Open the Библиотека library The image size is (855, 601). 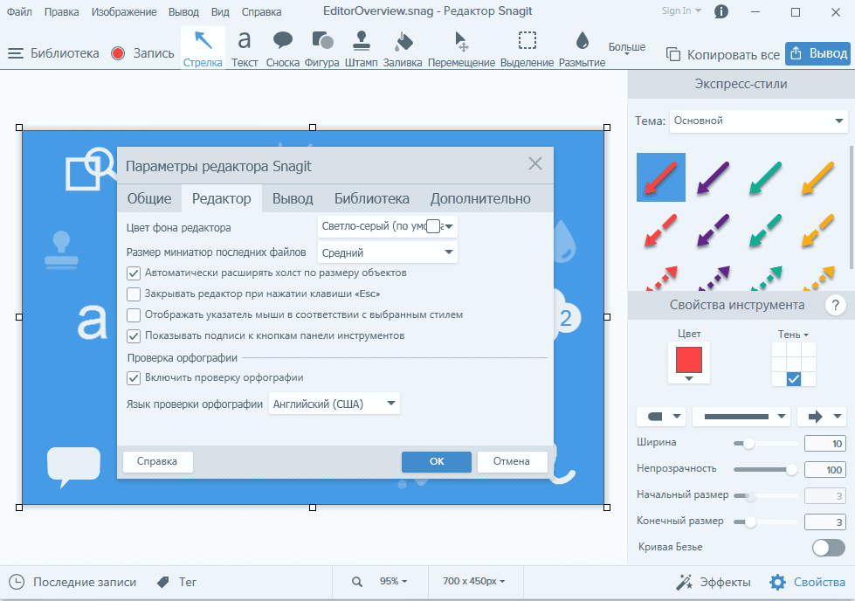(53, 53)
